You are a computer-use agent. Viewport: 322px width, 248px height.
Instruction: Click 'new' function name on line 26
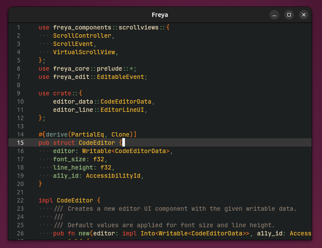84,233
